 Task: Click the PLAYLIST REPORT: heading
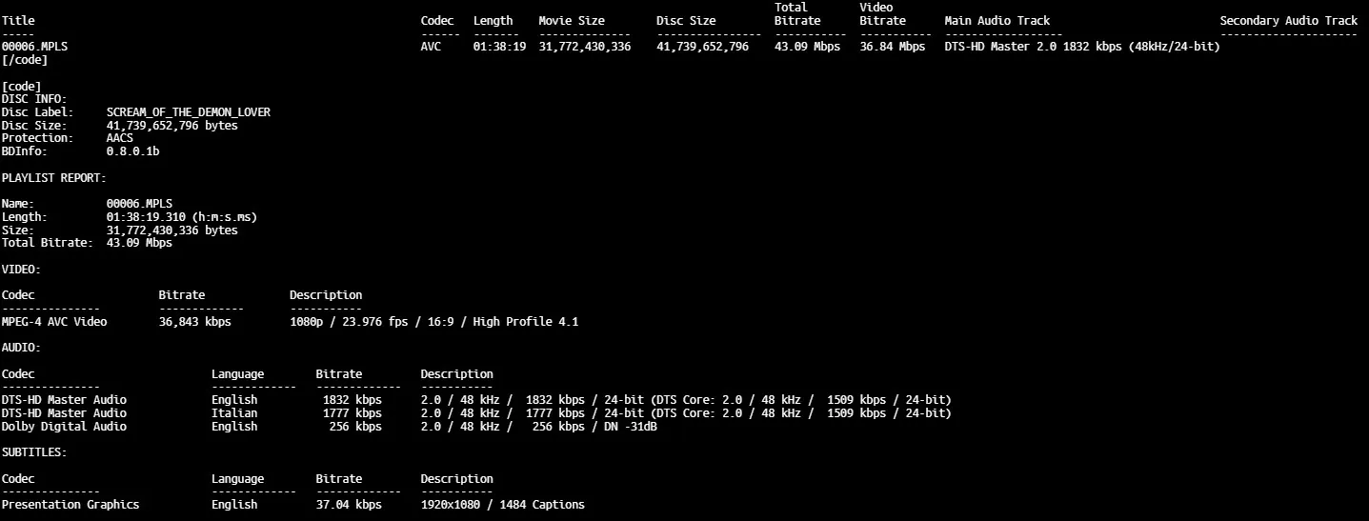pos(53,178)
